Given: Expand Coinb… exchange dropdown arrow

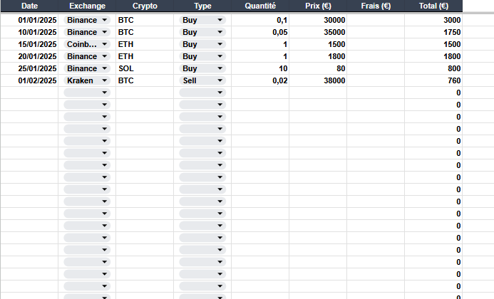Looking at the screenshot, I should tap(105, 44).
